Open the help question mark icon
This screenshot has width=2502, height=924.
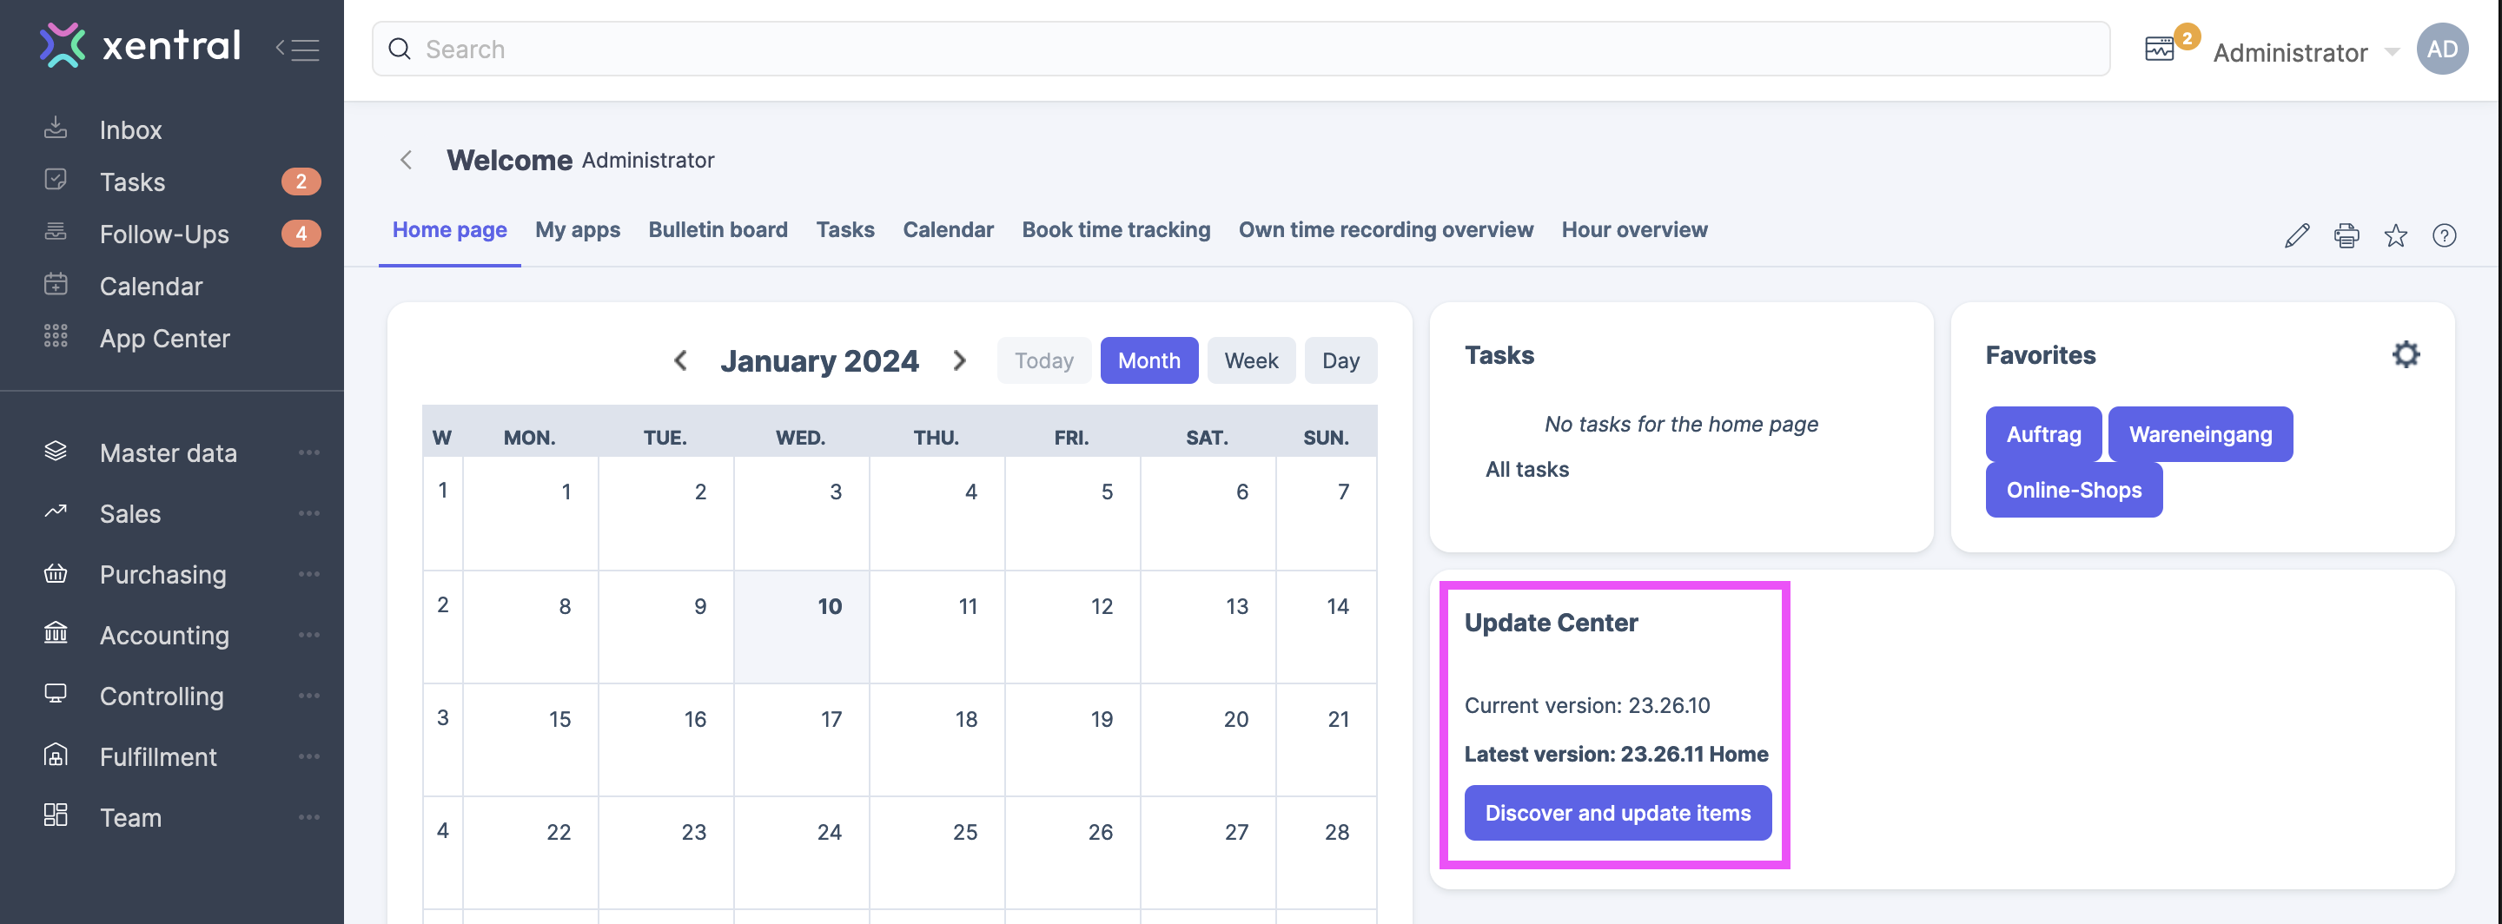[x=2444, y=234]
